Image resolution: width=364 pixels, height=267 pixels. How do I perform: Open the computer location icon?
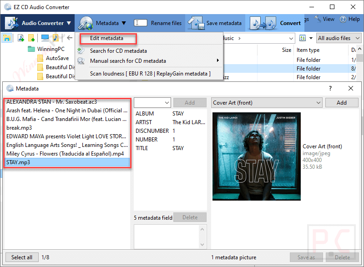pos(45,38)
